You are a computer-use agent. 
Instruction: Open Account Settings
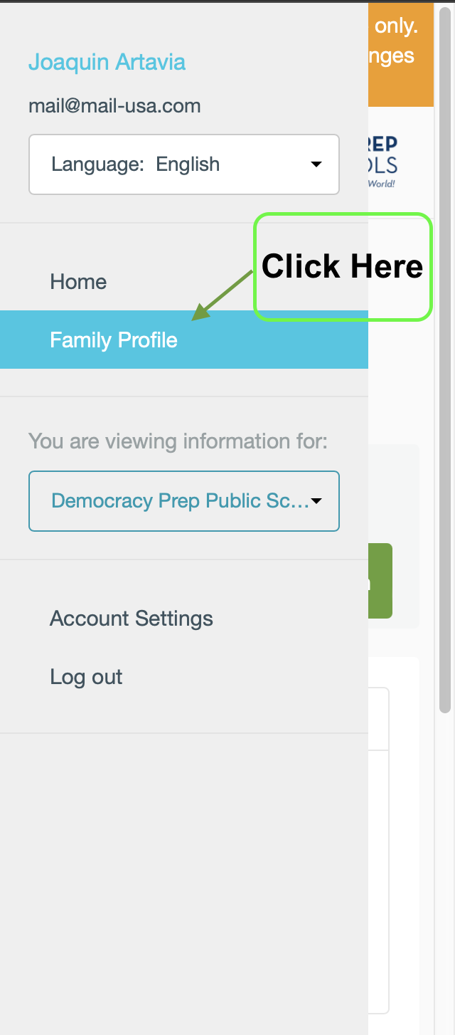[132, 619]
